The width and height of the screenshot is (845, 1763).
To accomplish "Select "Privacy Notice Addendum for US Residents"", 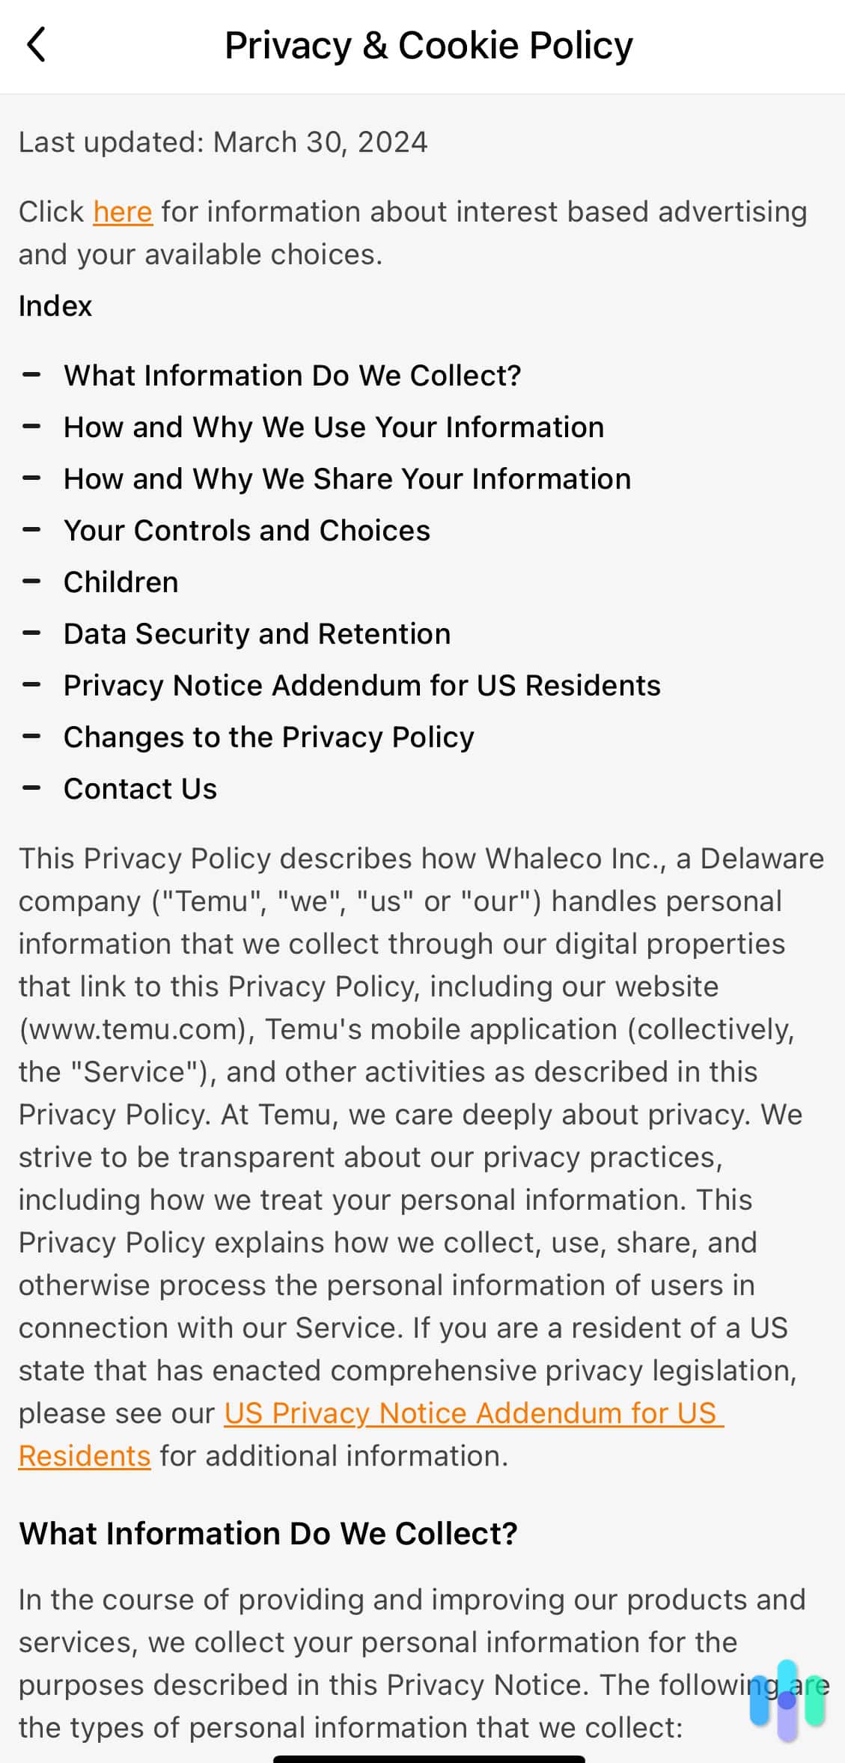I will (362, 685).
